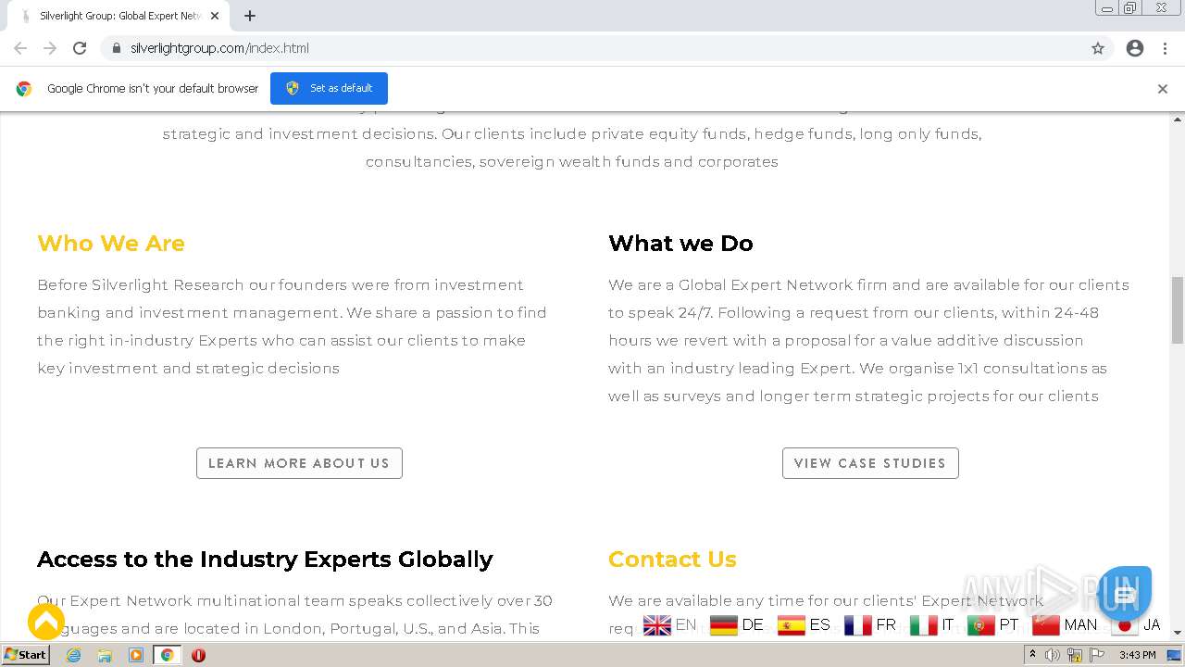Select the Italian flag IT language
This screenshot has width=1185, height=667.
[932, 625]
